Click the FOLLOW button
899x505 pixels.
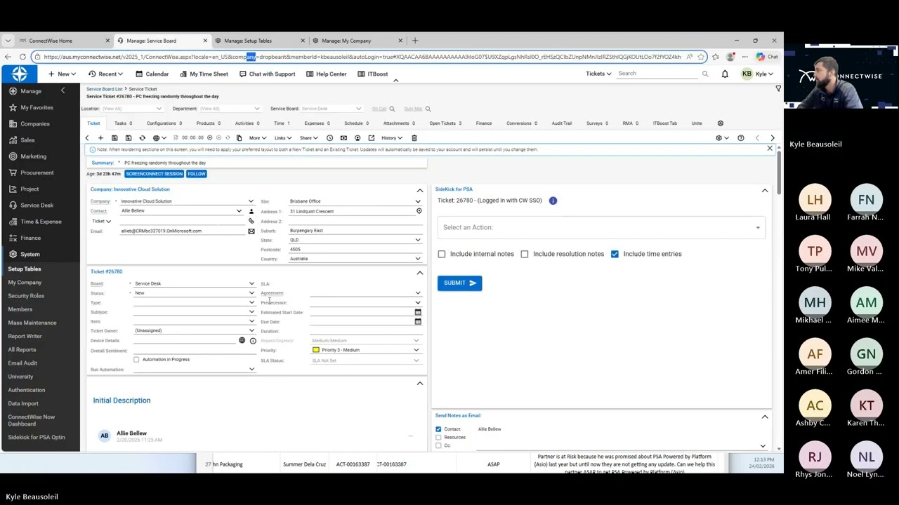coord(197,174)
